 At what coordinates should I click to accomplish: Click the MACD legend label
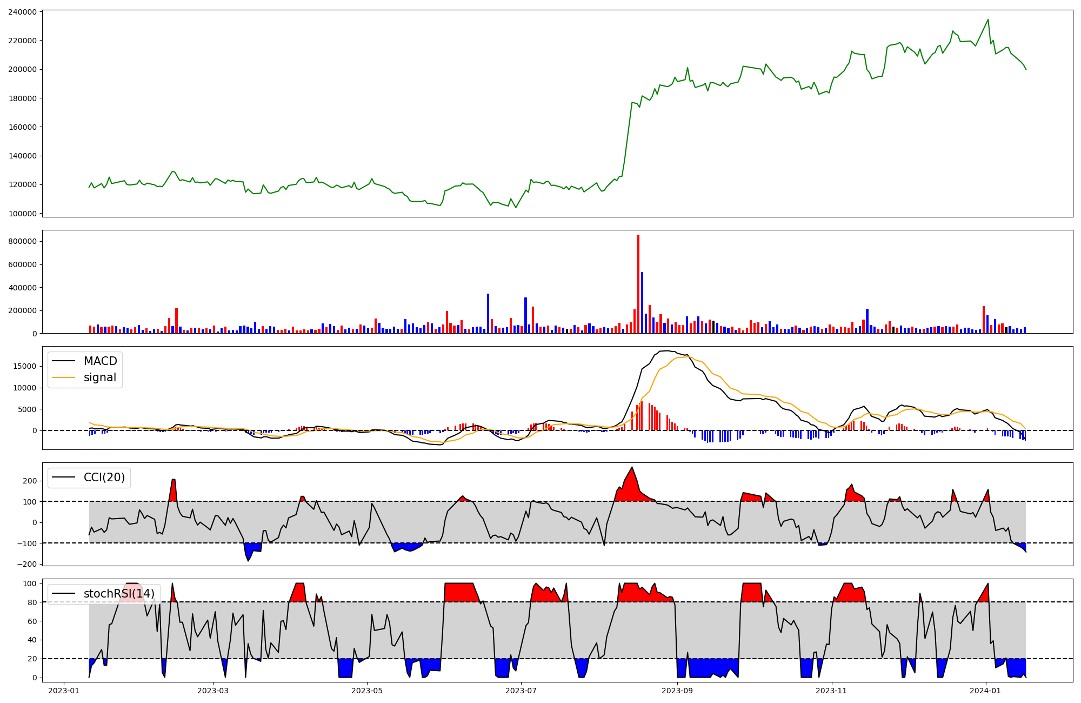pos(100,361)
